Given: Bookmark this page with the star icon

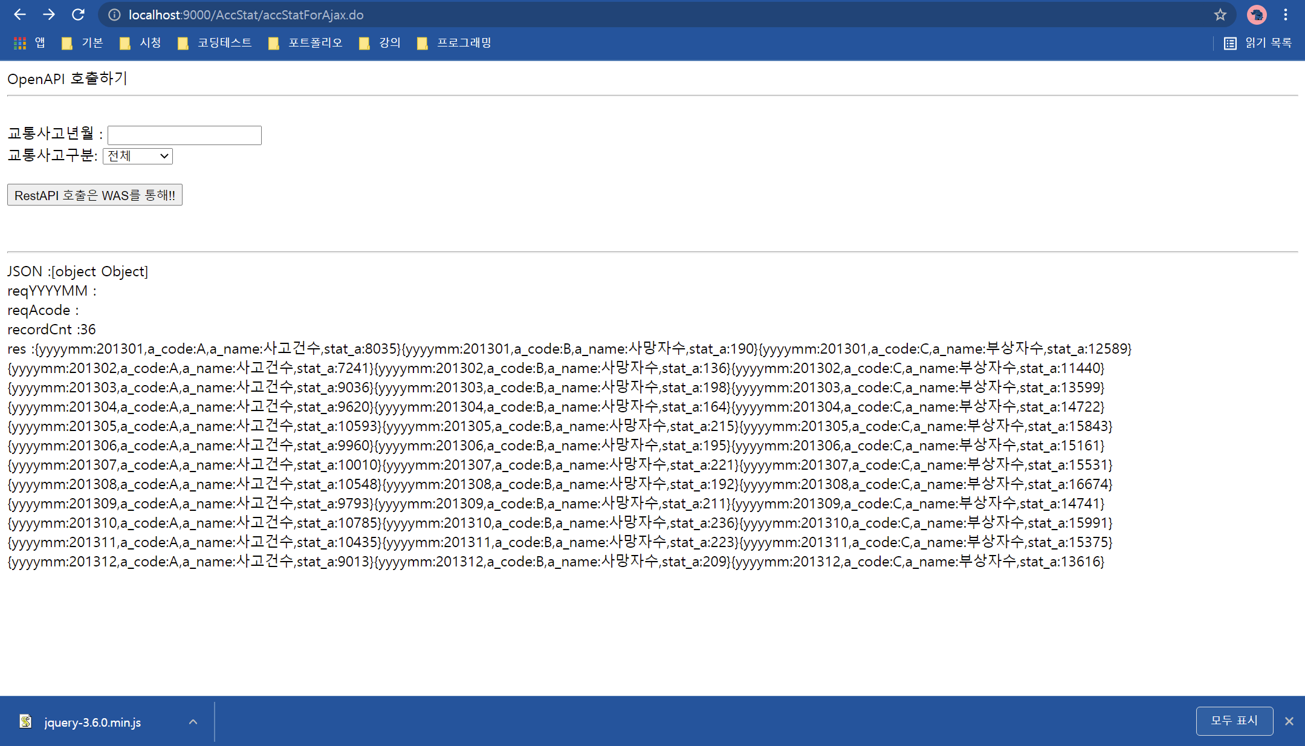Looking at the screenshot, I should 1220,15.
